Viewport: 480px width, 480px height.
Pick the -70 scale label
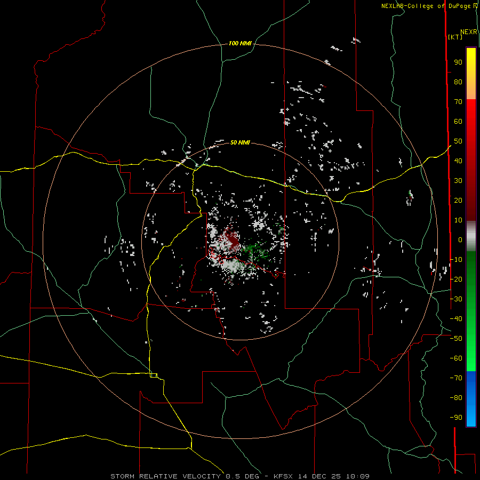(456, 378)
